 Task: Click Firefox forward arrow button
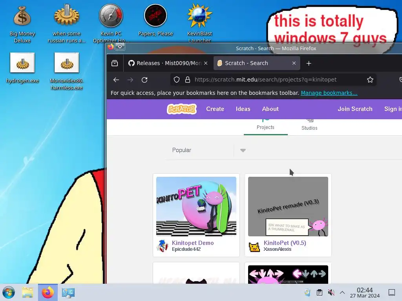coord(130,80)
